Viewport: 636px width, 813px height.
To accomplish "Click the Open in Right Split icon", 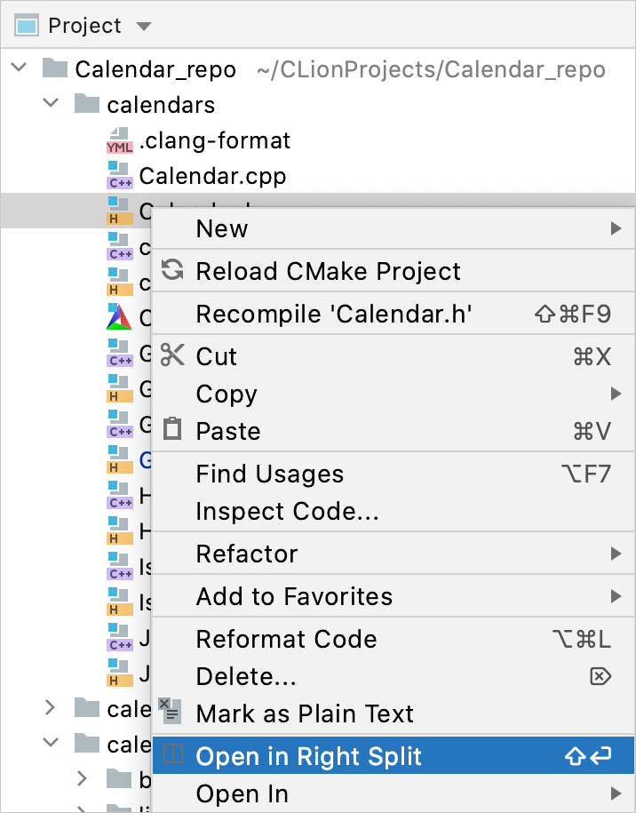I will (174, 753).
